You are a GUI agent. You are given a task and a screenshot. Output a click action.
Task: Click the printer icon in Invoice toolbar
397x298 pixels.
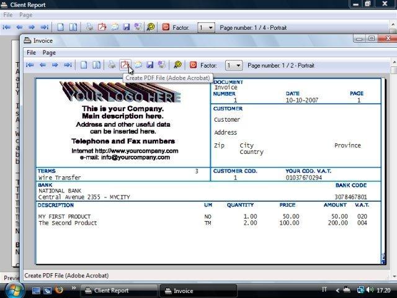112,65
